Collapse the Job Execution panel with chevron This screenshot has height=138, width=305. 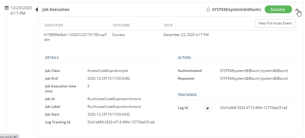click(297, 10)
